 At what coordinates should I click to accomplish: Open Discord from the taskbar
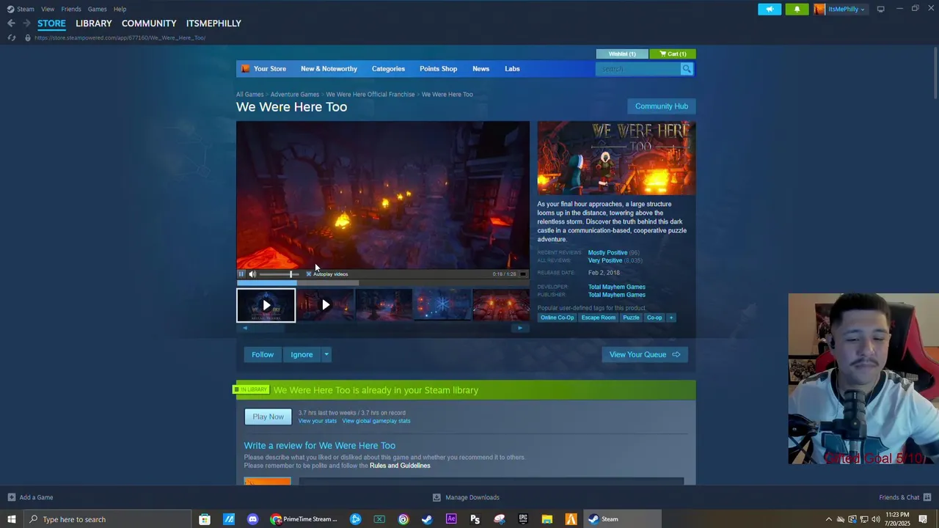click(253, 519)
